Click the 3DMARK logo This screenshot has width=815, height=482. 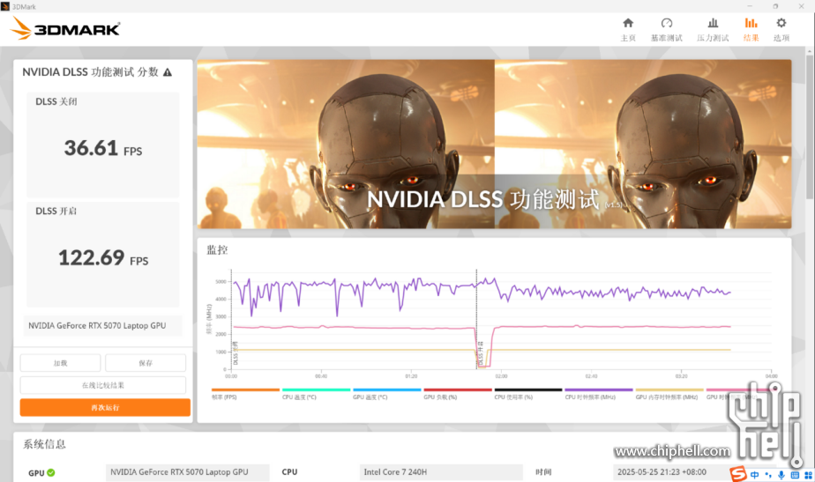65,28
